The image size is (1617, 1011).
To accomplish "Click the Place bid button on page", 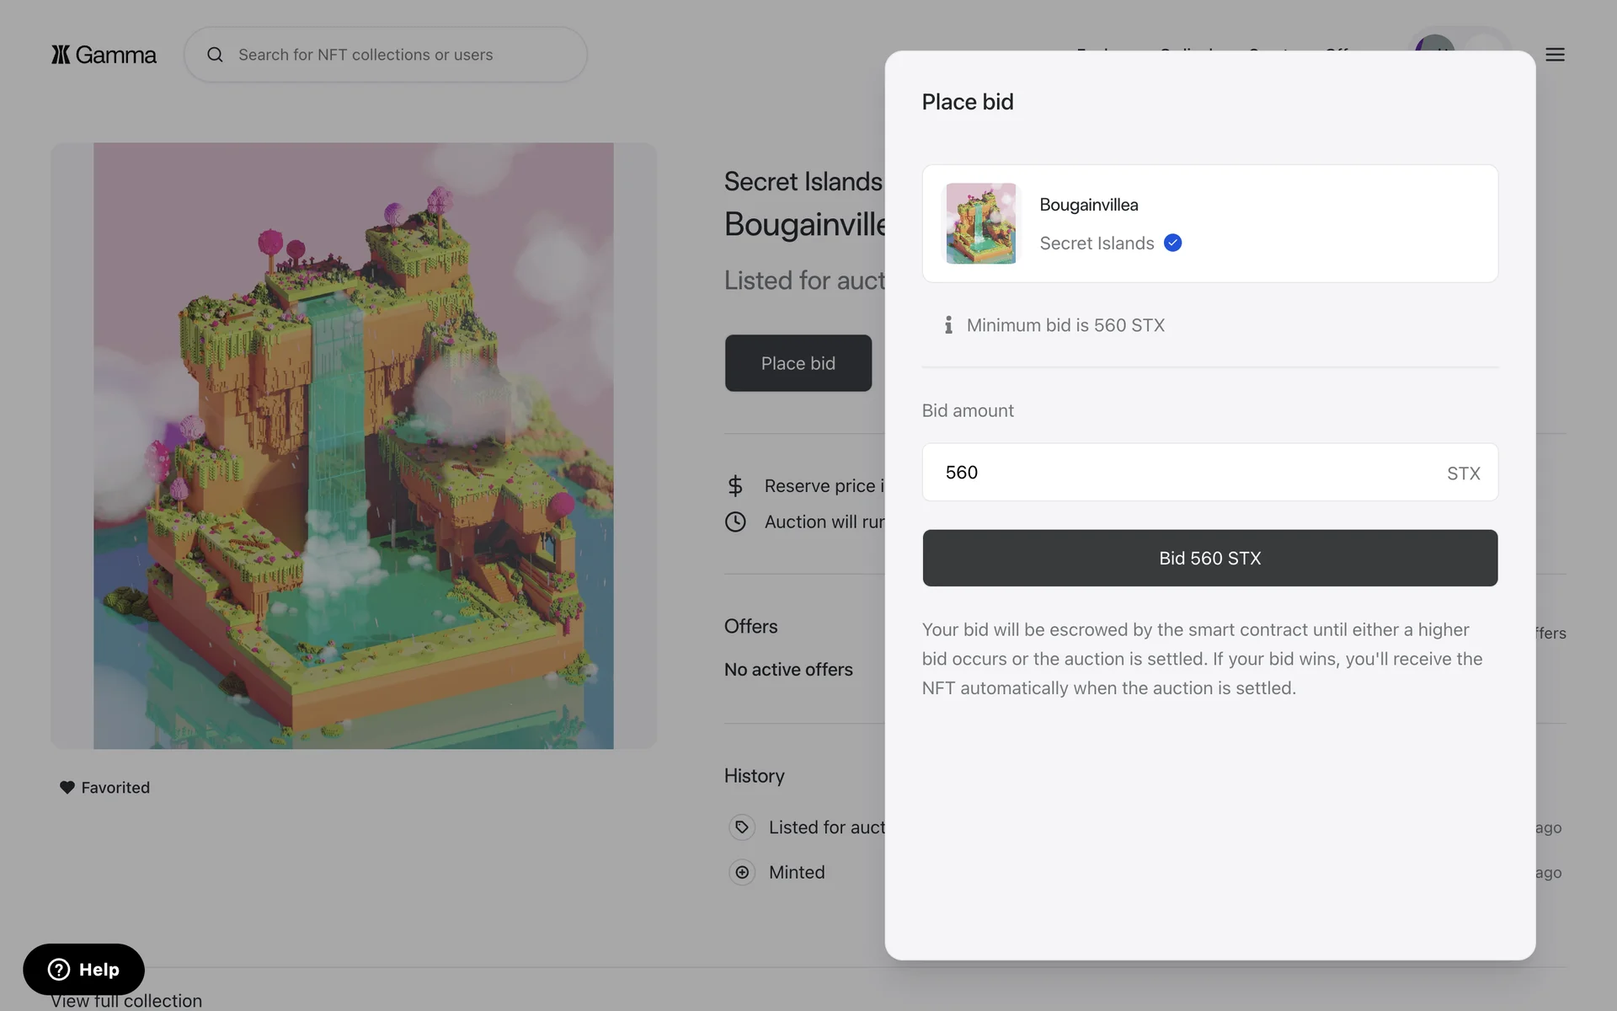I will click(798, 363).
